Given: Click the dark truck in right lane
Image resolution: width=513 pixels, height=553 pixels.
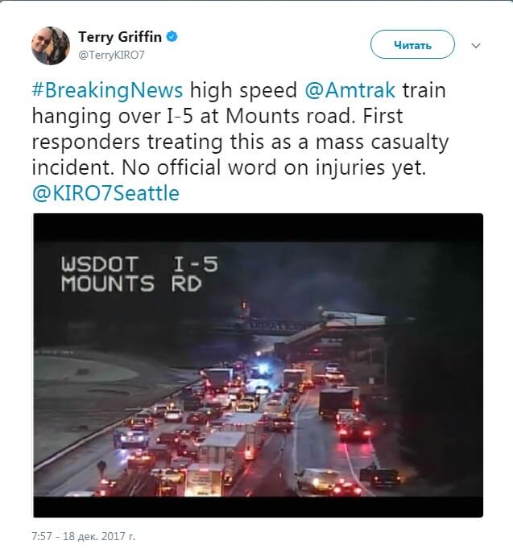Looking at the screenshot, I should [x=336, y=404].
